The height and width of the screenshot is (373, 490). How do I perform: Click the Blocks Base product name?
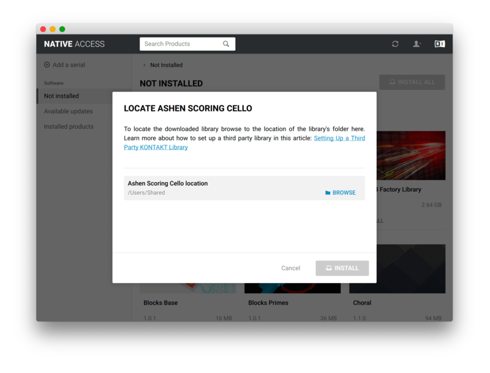coord(160,303)
